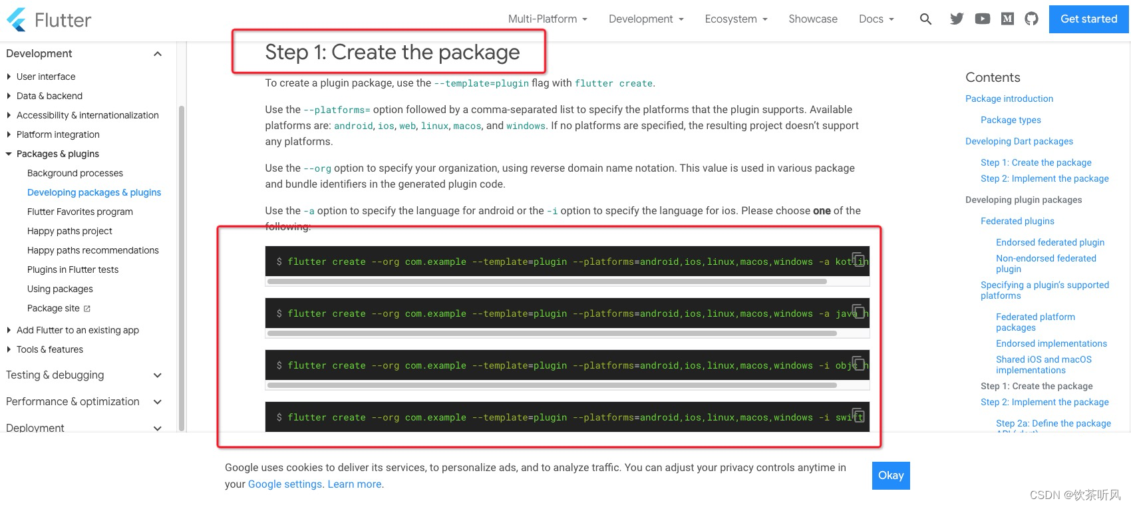Jump to Endorsed federated plugin in Contents
Viewport: 1131px width, 507px height.
(1050, 242)
